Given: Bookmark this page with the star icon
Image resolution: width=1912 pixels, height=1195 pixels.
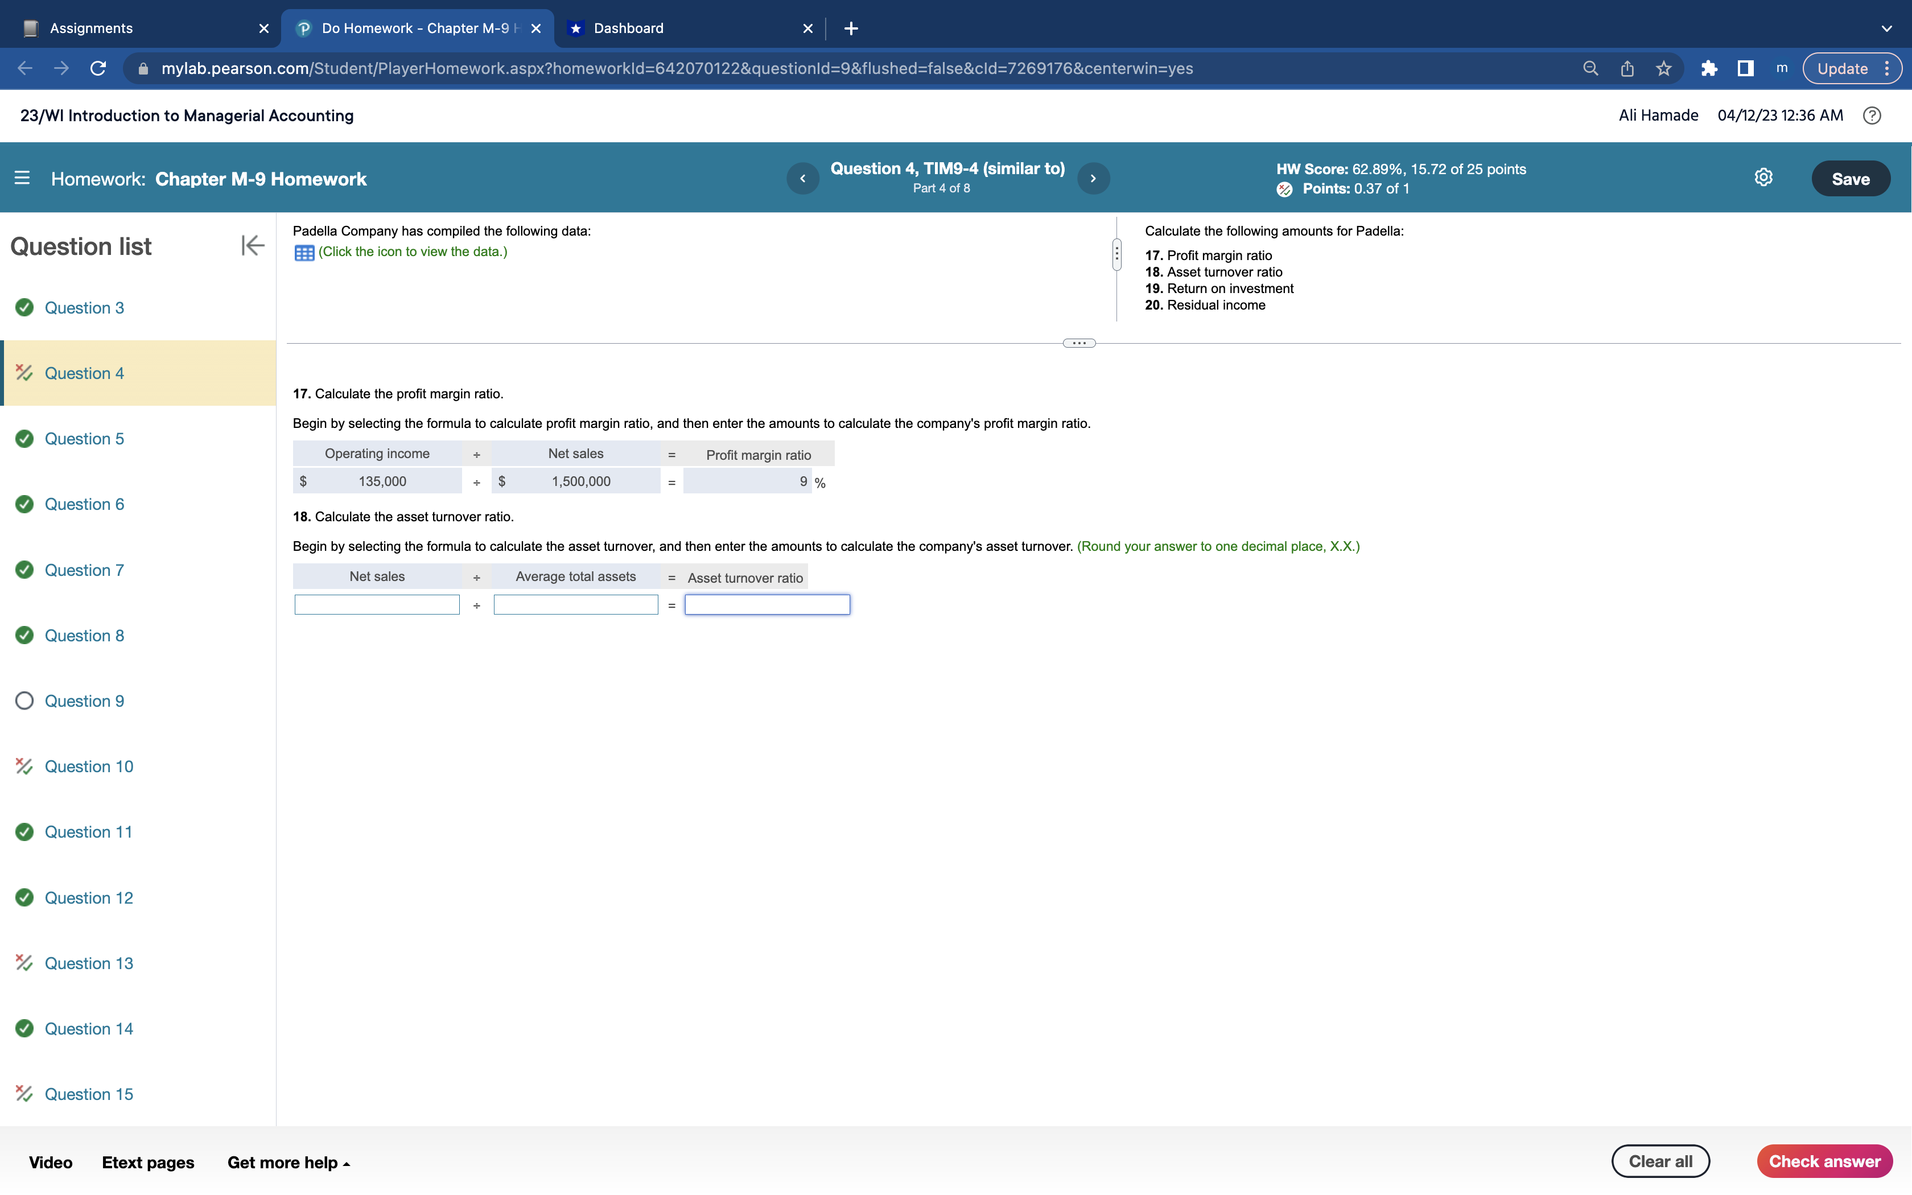Looking at the screenshot, I should 1663,69.
